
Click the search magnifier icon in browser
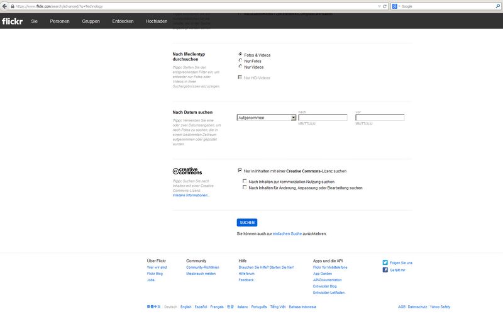click(497, 6)
